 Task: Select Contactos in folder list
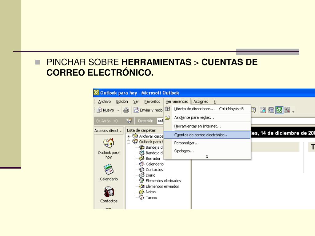154,170
